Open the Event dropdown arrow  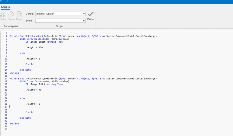[x=84, y=21]
